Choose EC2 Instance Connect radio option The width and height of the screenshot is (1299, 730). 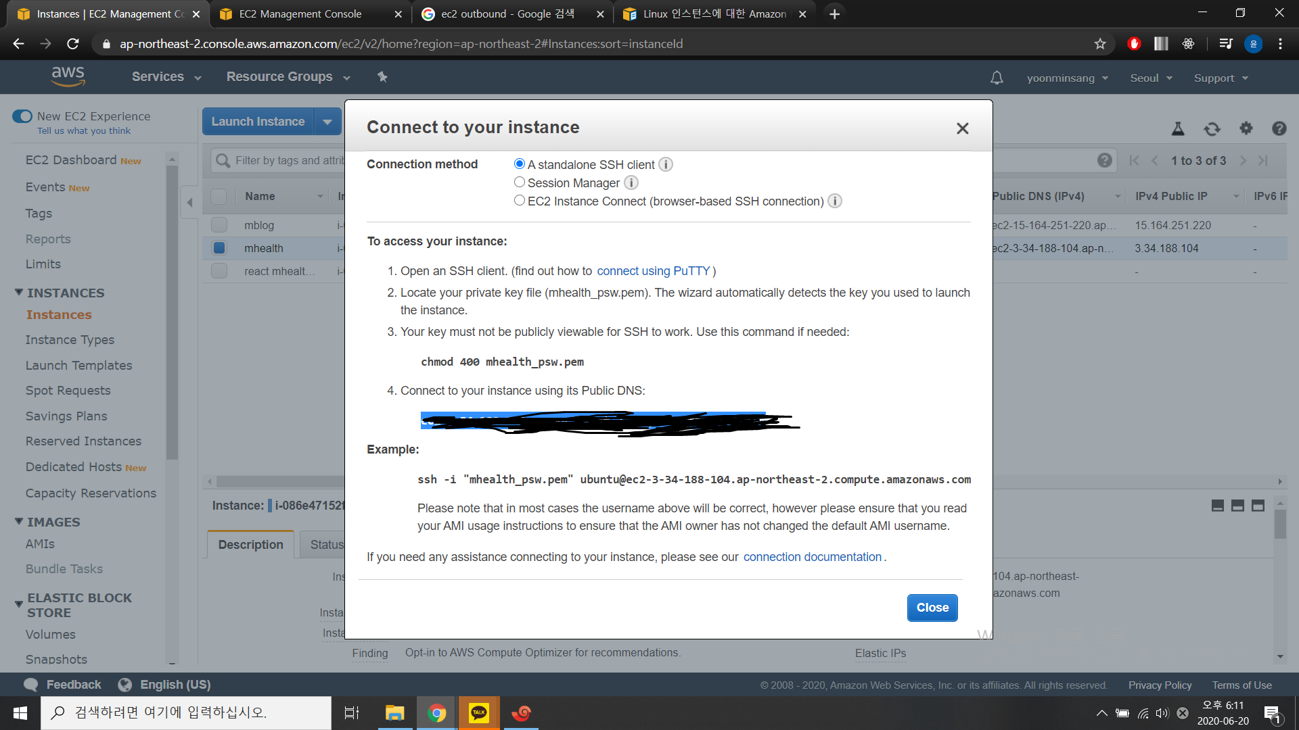[520, 201]
